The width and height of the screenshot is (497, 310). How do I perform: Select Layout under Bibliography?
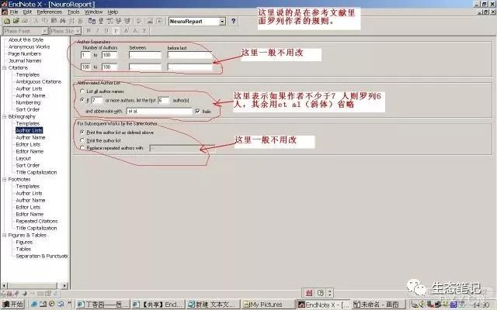pos(23,158)
